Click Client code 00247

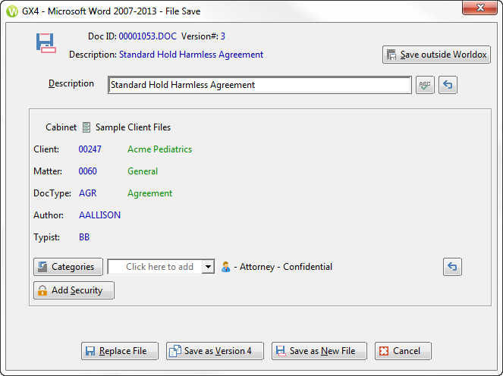[x=90, y=149]
